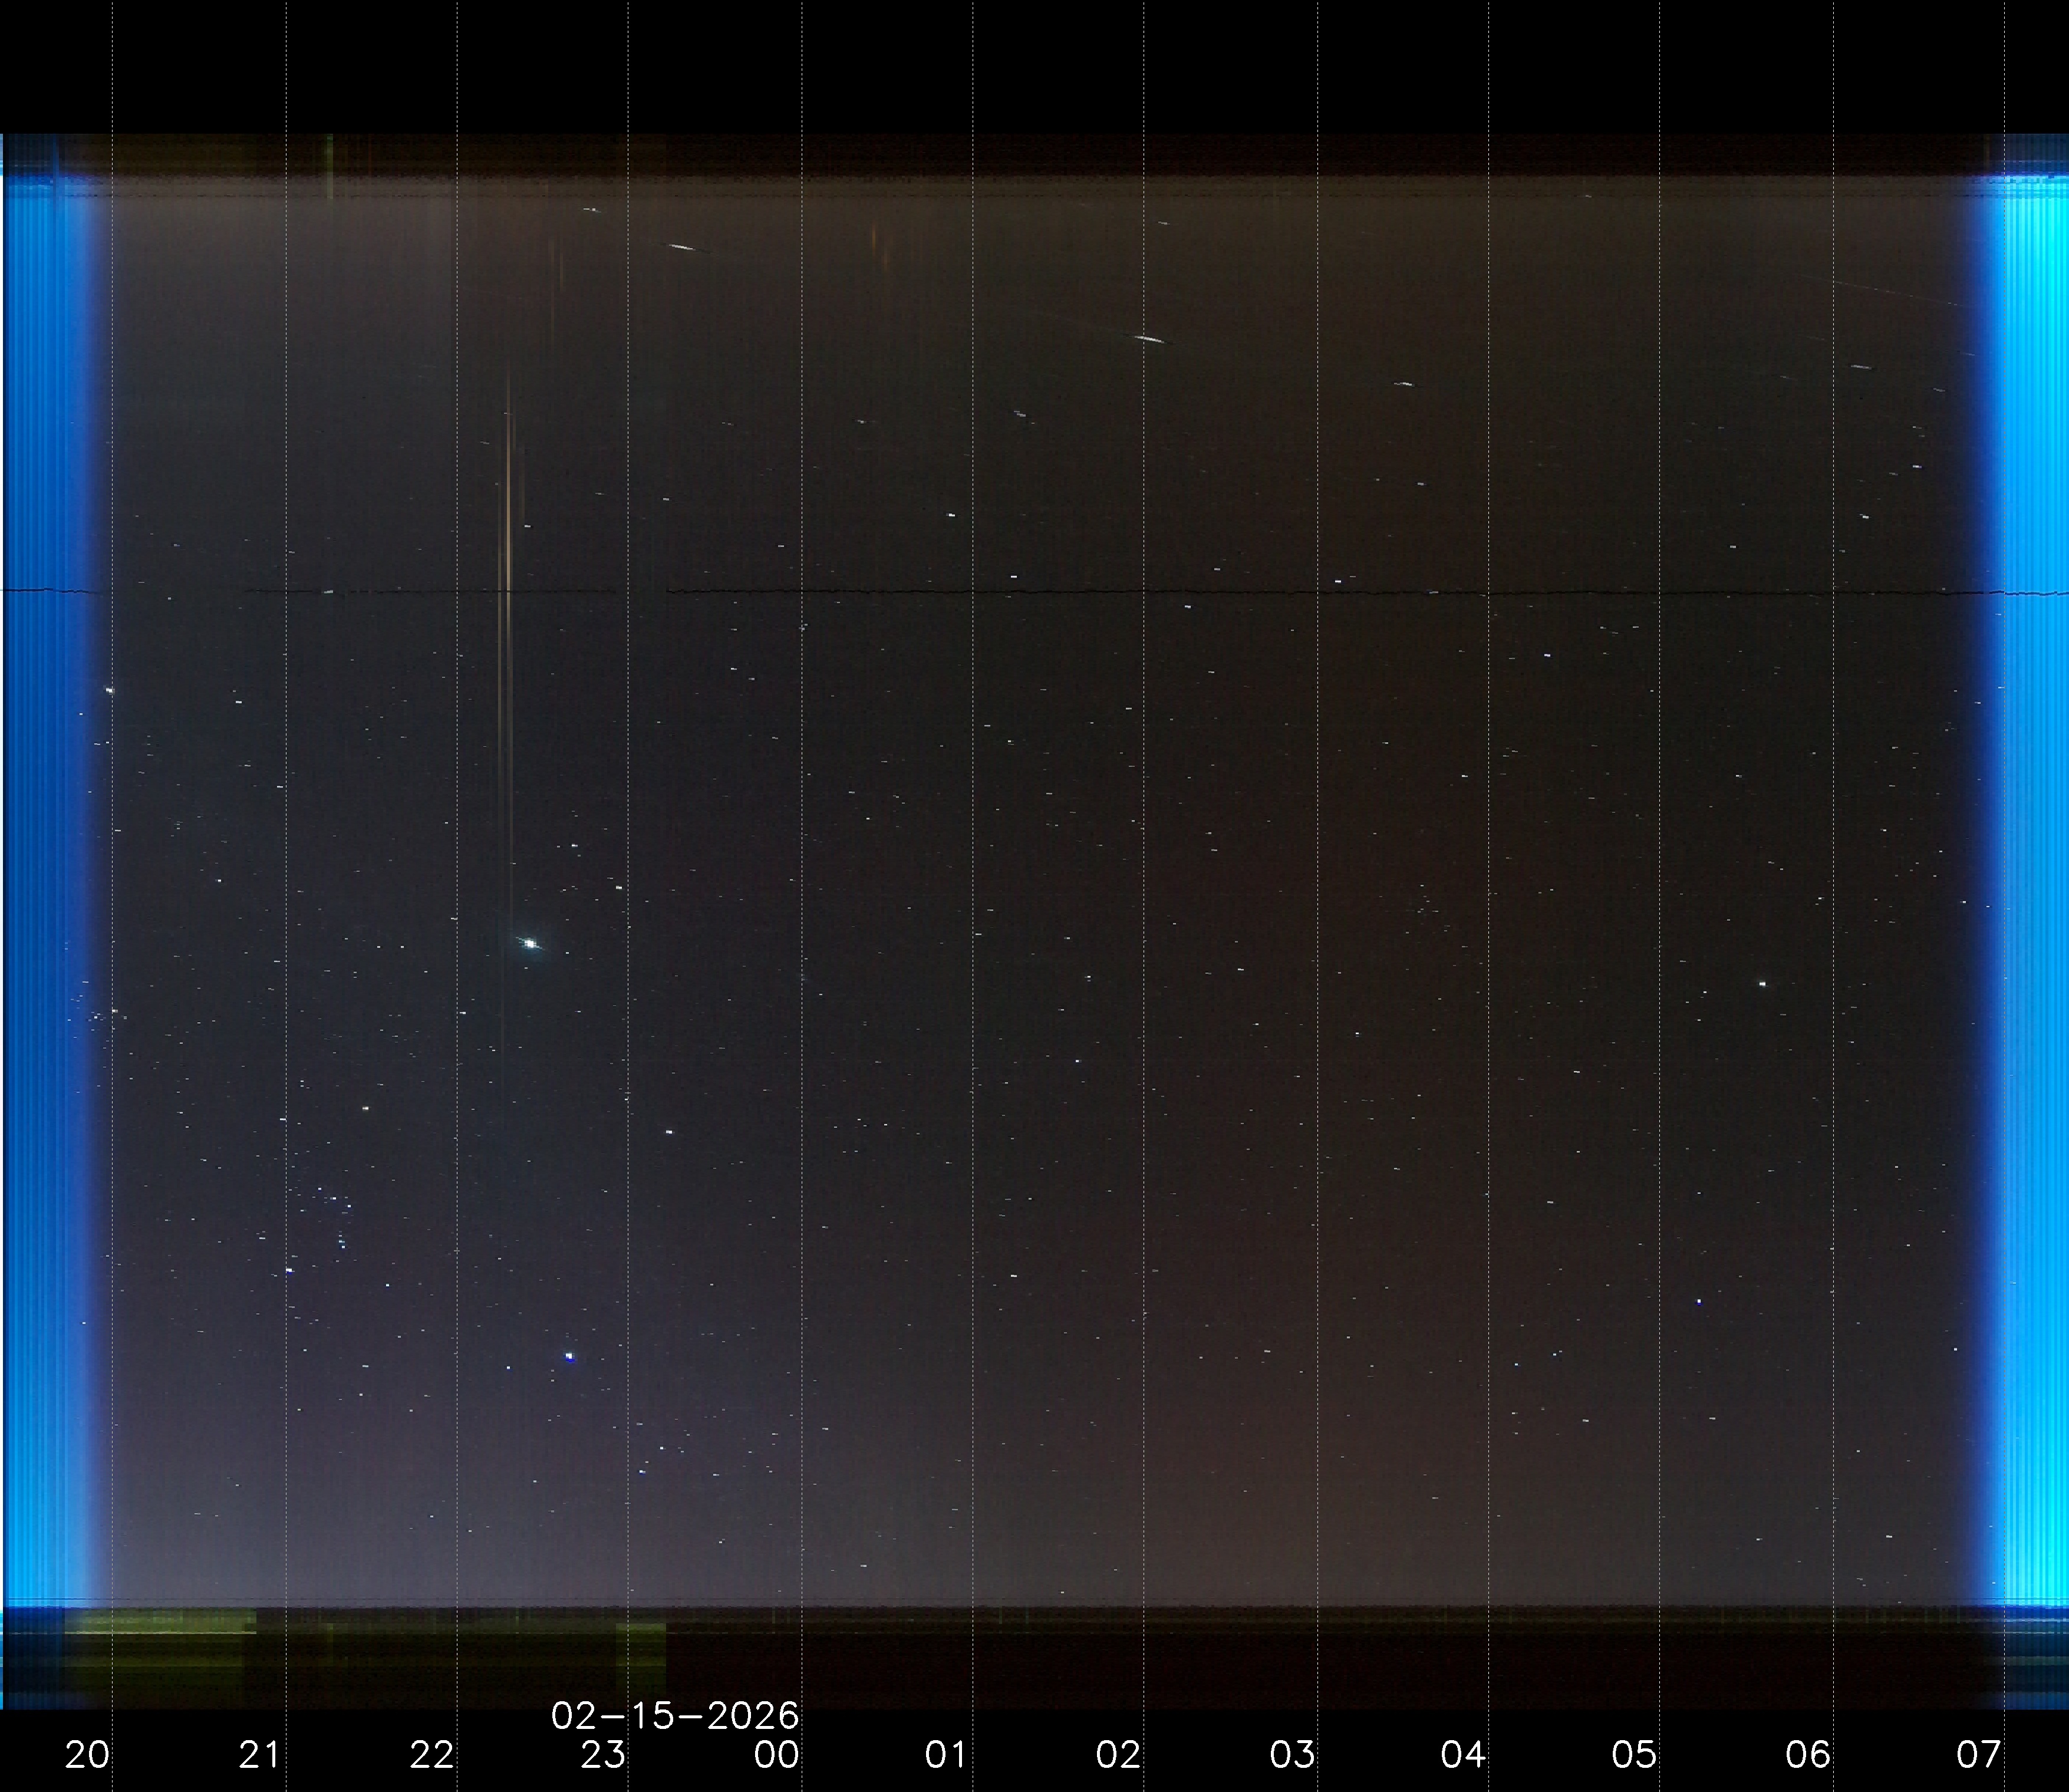Click the 21 hour label
Viewport: 2069px width, 1792px height.
259,1755
